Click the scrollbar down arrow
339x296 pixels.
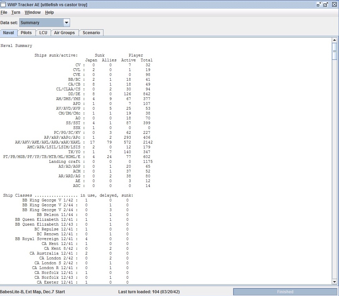(335, 282)
